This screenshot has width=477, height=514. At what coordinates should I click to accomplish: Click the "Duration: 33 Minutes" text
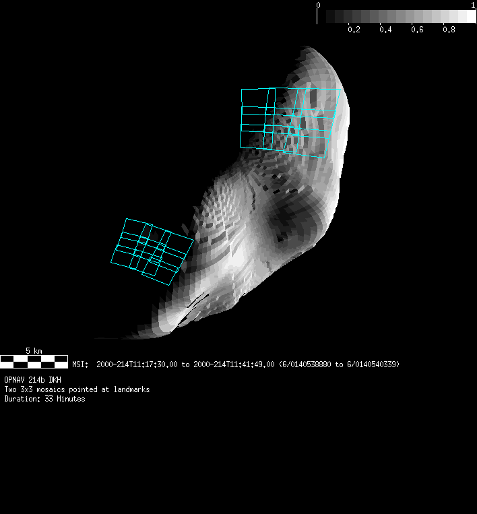(x=44, y=399)
